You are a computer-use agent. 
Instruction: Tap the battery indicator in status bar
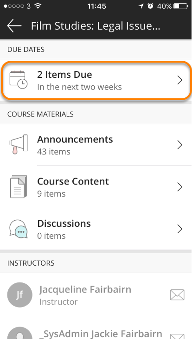tap(181, 6)
